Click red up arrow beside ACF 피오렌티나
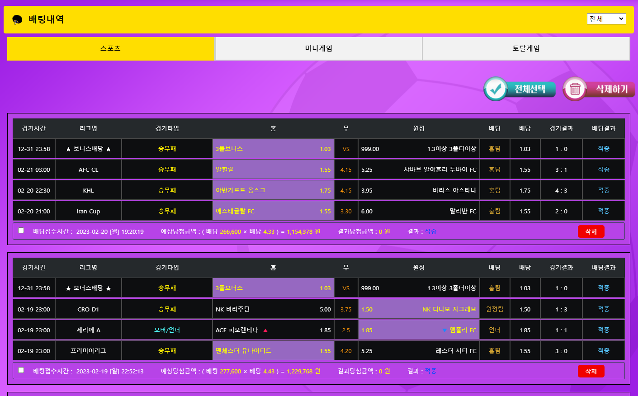 (265, 330)
